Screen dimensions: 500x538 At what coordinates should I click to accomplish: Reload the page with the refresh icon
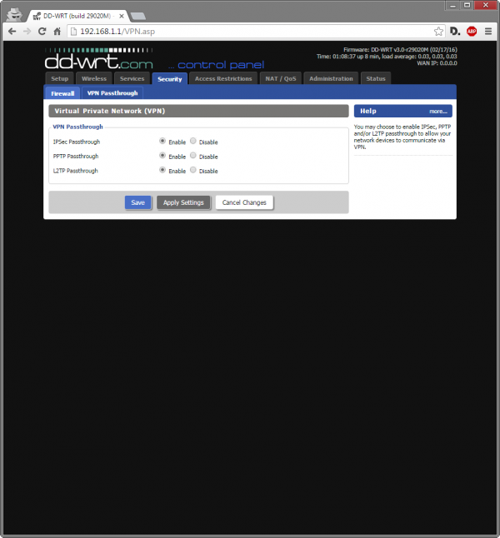coord(42,31)
